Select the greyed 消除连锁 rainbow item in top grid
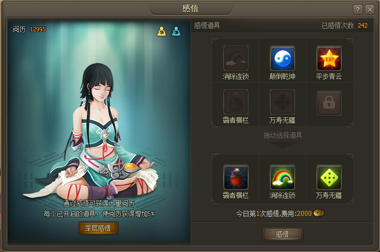 click(x=236, y=58)
